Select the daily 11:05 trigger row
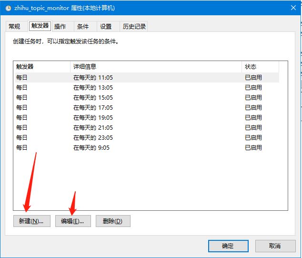The height and width of the screenshot is (258, 302). tap(147, 78)
